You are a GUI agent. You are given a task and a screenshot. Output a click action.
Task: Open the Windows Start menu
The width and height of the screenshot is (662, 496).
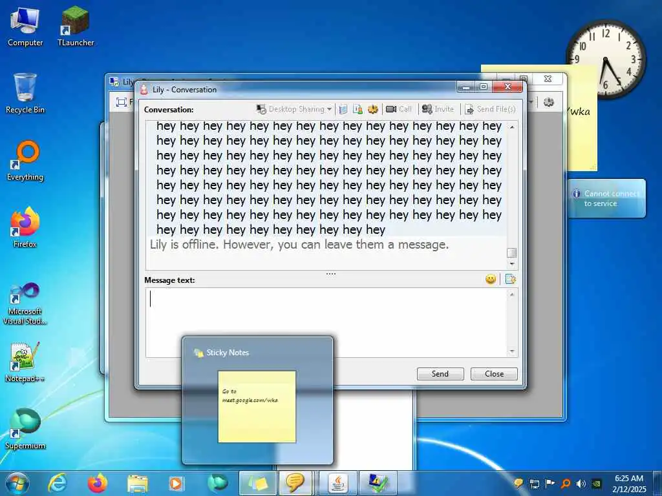point(17,483)
